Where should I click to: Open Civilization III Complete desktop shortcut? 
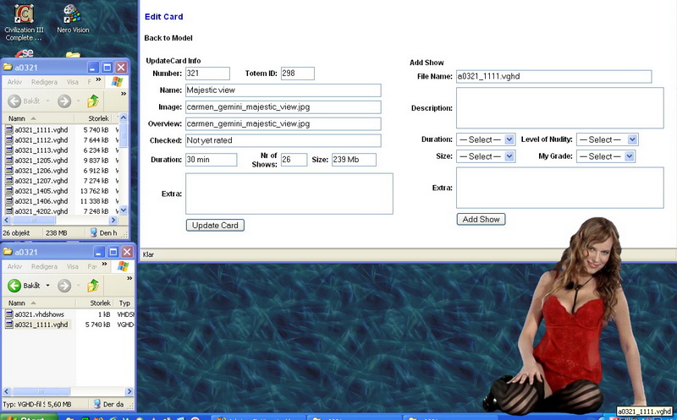(24, 14)
